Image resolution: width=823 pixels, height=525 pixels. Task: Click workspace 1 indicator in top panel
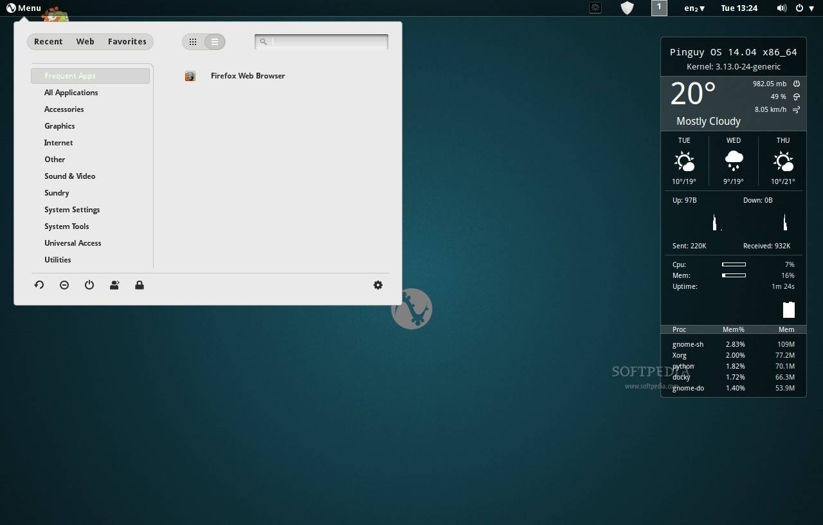pos(659,8)
